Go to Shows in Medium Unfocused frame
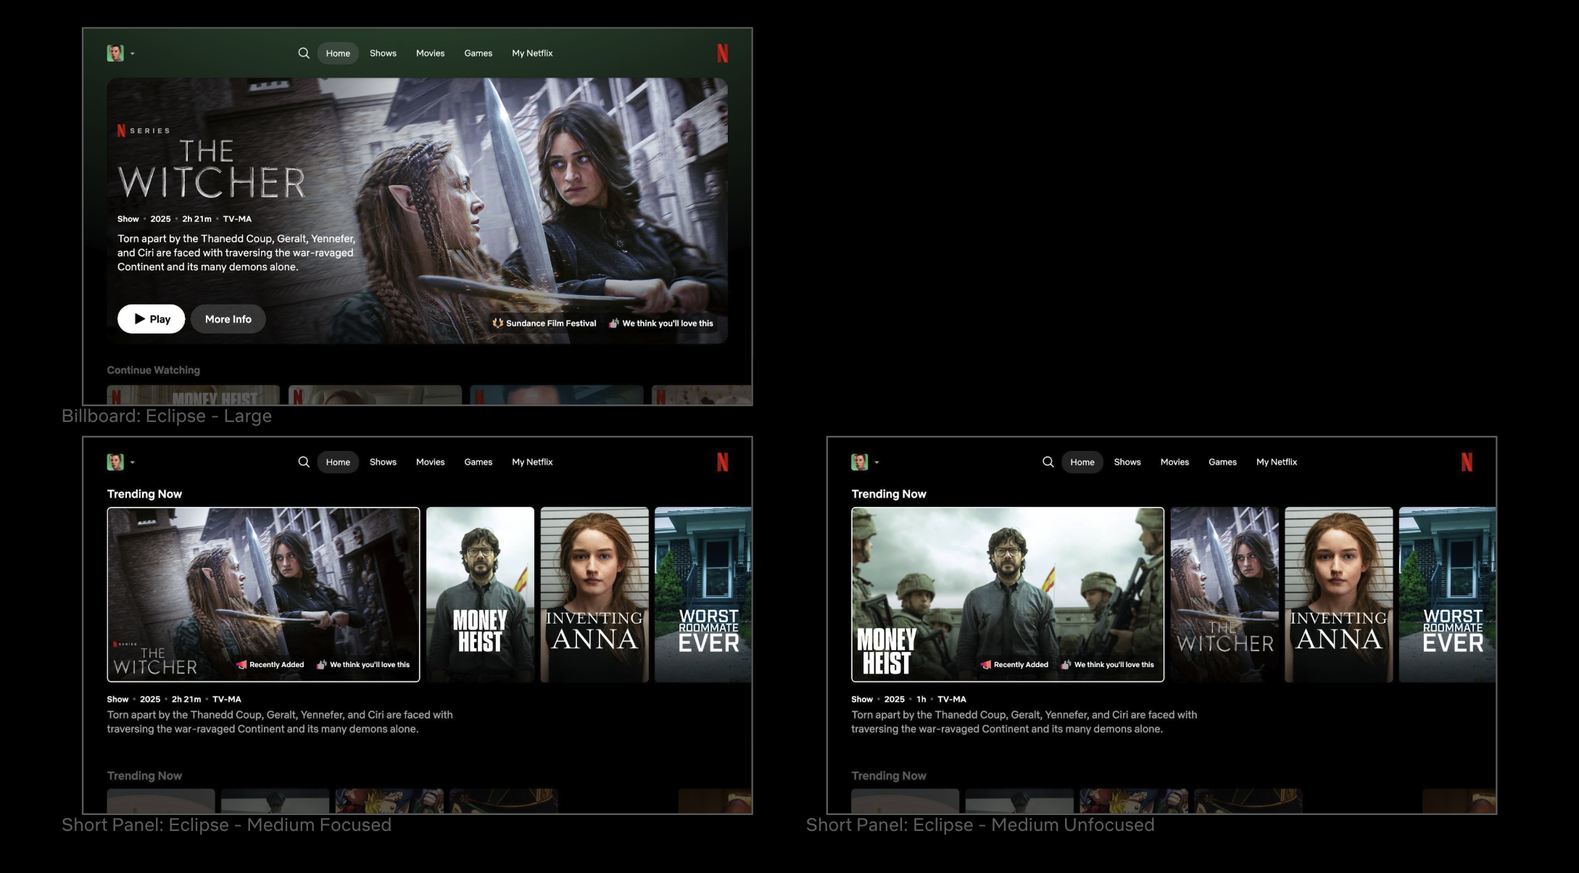1579x873 pixels. pyautogui.click(x=1127, y=462)
